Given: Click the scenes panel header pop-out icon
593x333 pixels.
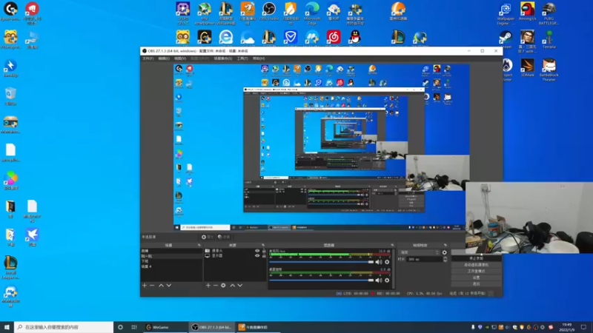Looking at the screenshot, I should click(x=199, y=245).
